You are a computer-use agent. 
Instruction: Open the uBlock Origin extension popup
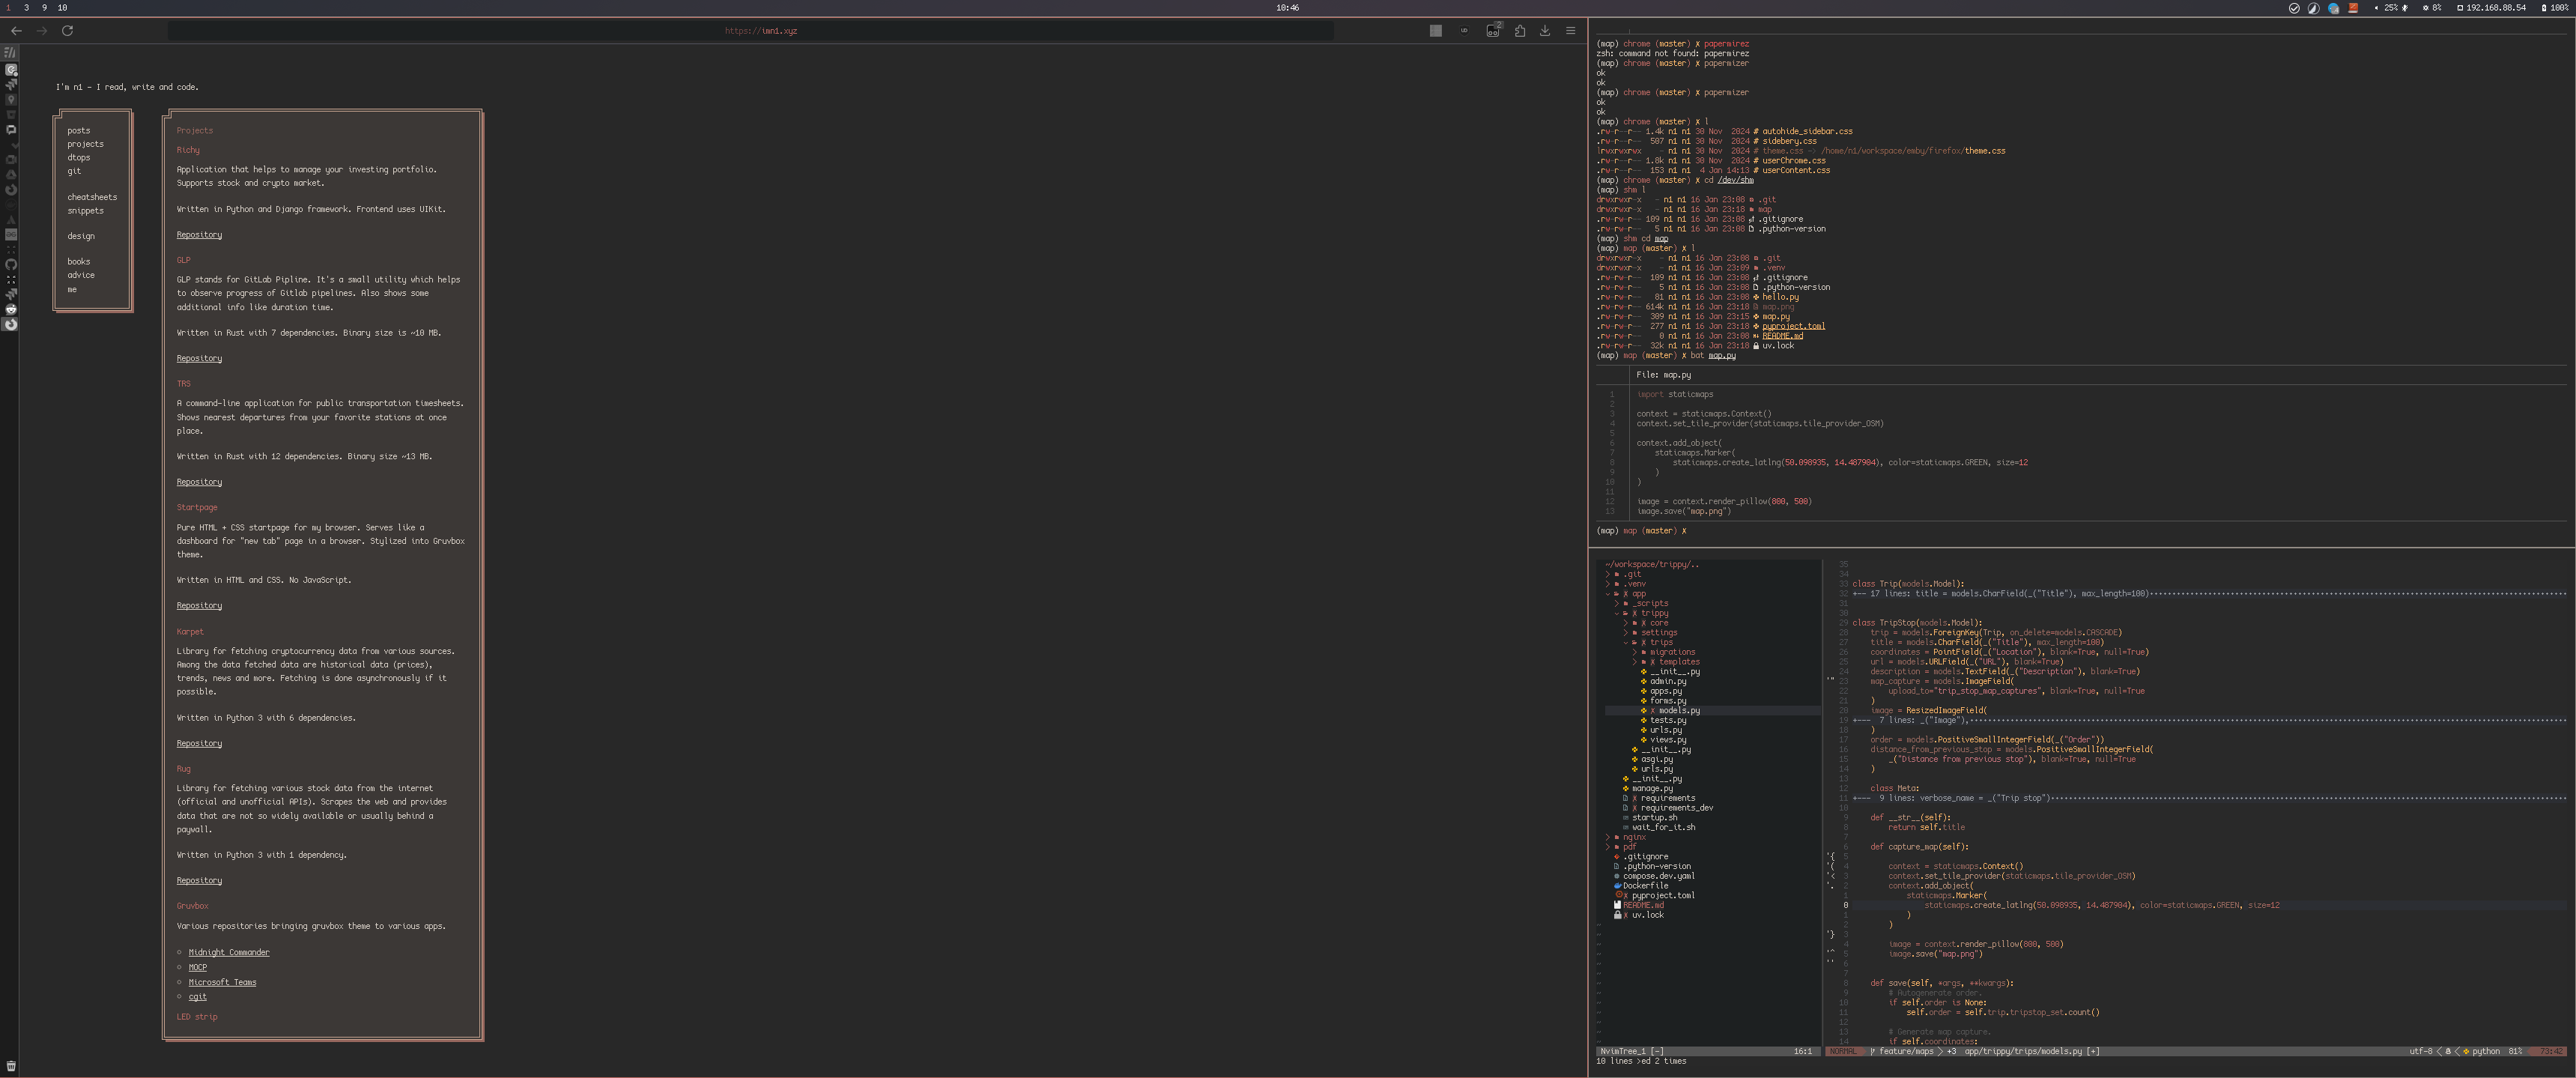(x=1465, y=31)
